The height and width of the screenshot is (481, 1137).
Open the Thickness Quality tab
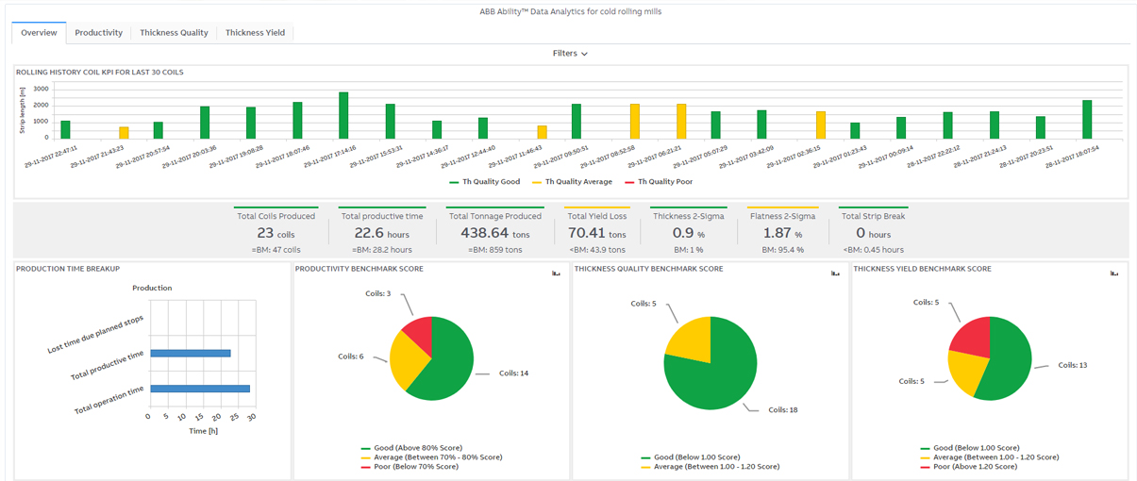(174, 32)
